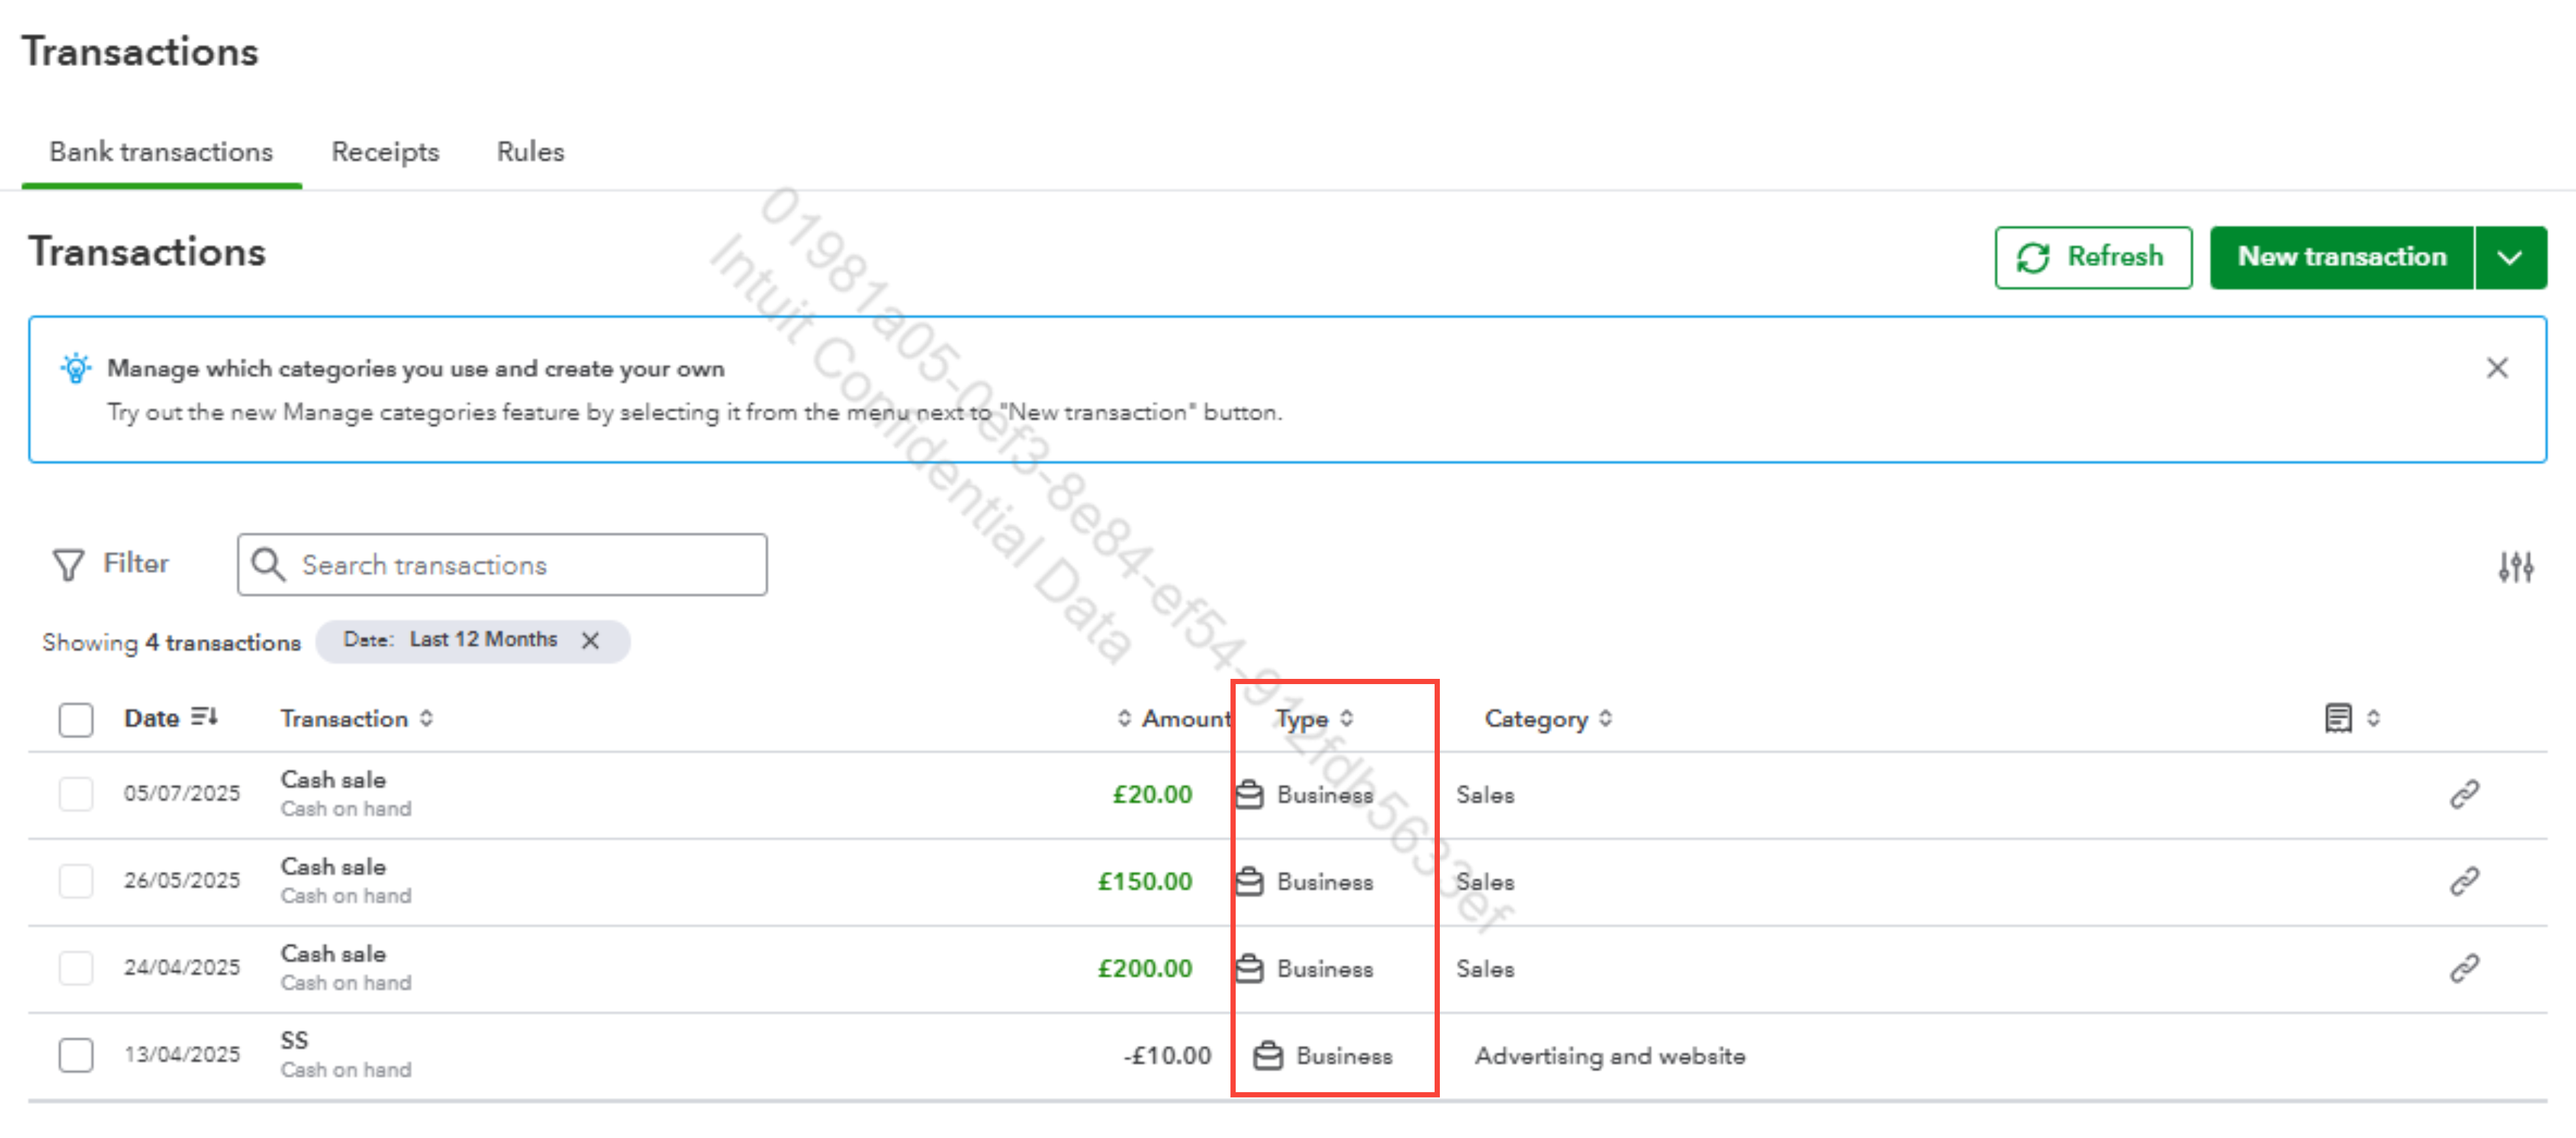This screenshot has width=2576, height=1138.
Task: Click the lightbulb tip icon
Action: point(76,369)
